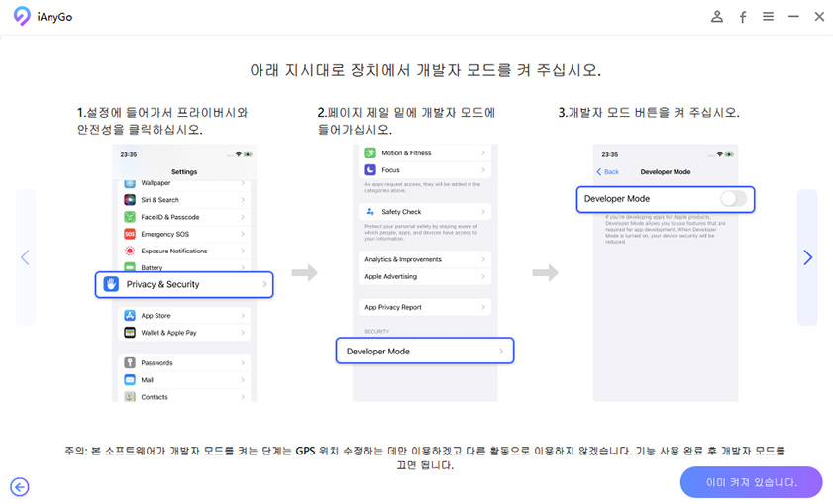This screenshot has height=504, width=833.
Task: Expand the Privacy & Security chevron
Action: tap(264, 284)
